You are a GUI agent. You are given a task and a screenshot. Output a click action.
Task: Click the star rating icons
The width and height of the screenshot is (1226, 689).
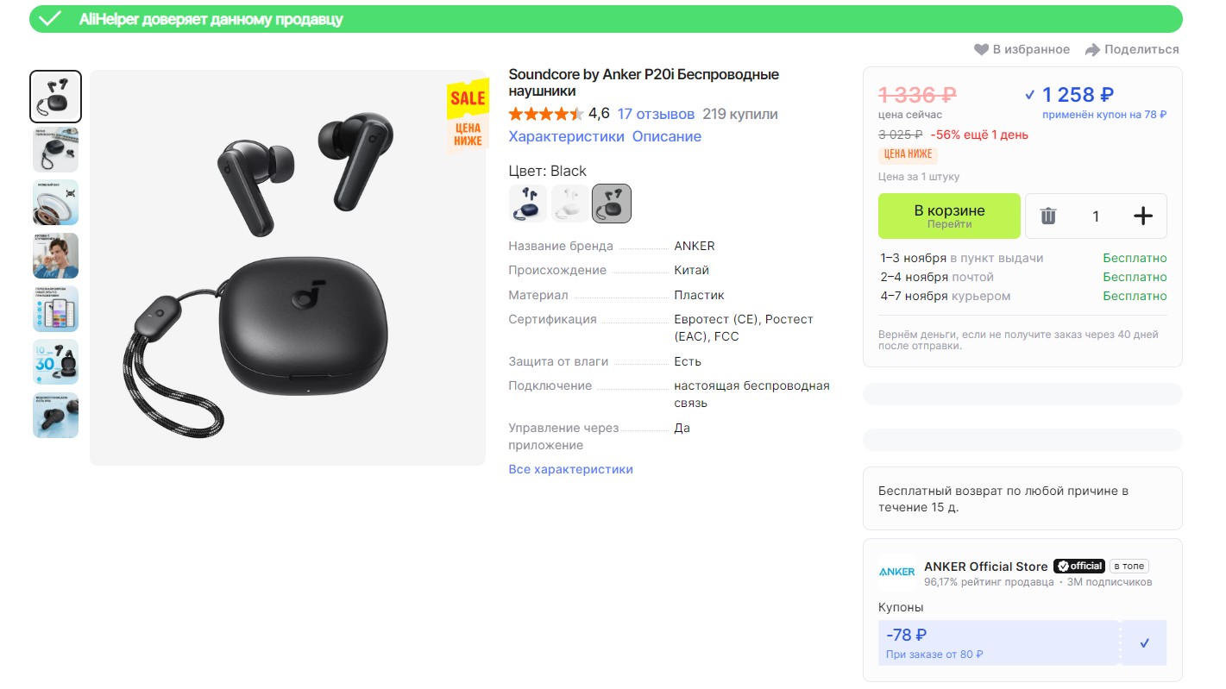pos(545,114)
